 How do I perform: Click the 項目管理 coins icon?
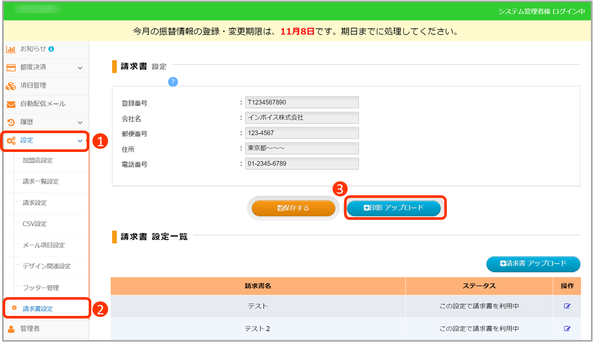tap(11, 86)
